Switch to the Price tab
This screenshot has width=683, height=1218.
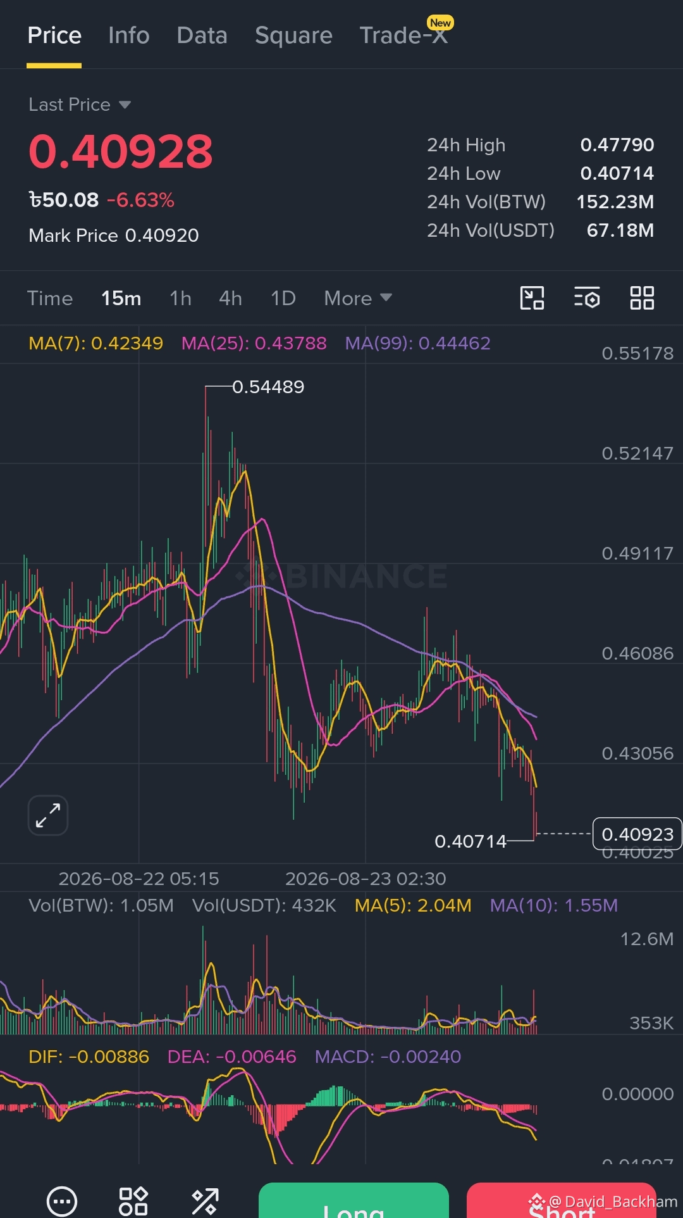point(54,35)
